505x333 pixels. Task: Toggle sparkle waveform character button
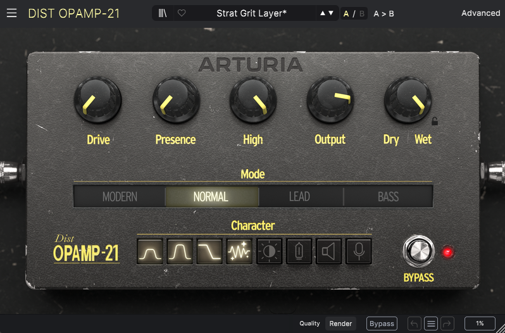point(239,251)
